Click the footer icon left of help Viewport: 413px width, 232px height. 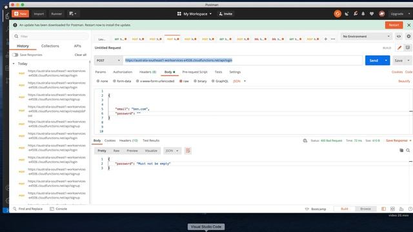(401, 209)
